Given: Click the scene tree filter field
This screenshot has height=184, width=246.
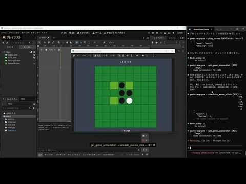Looking at the screenshot, I should click(19, 43).
